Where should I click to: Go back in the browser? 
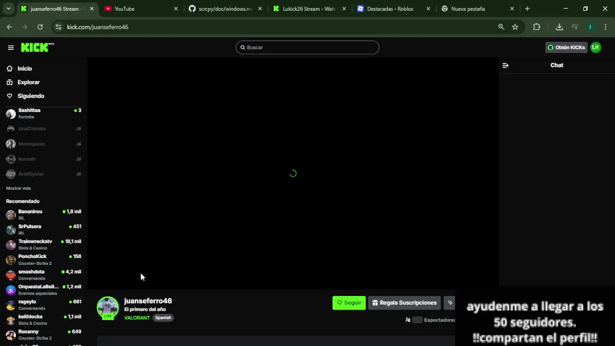[9, 27]
